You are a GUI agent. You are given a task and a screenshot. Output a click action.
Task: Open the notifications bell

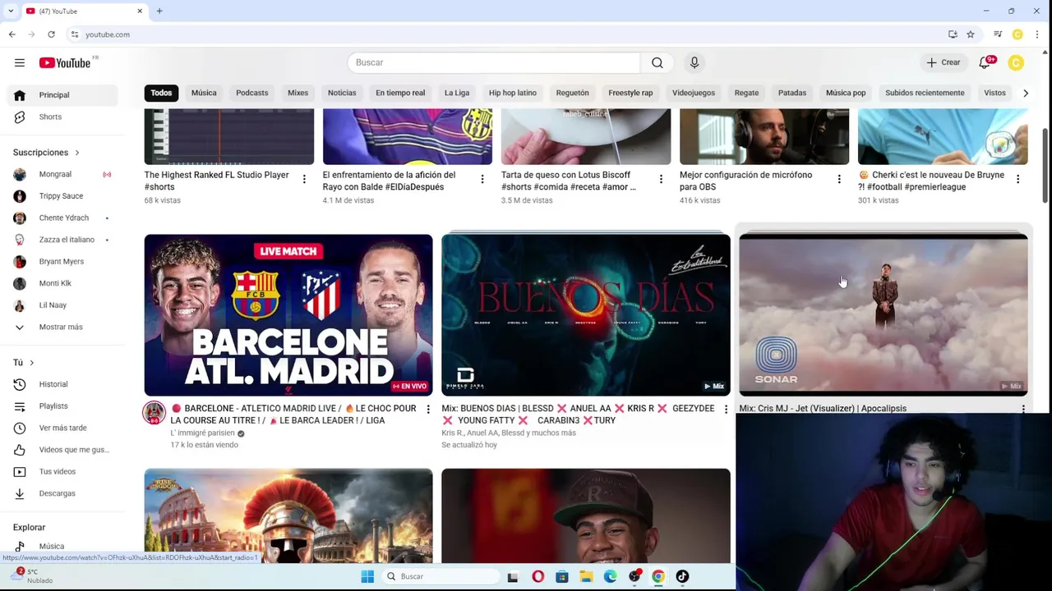pyautogui.click(x=985, y=62)
